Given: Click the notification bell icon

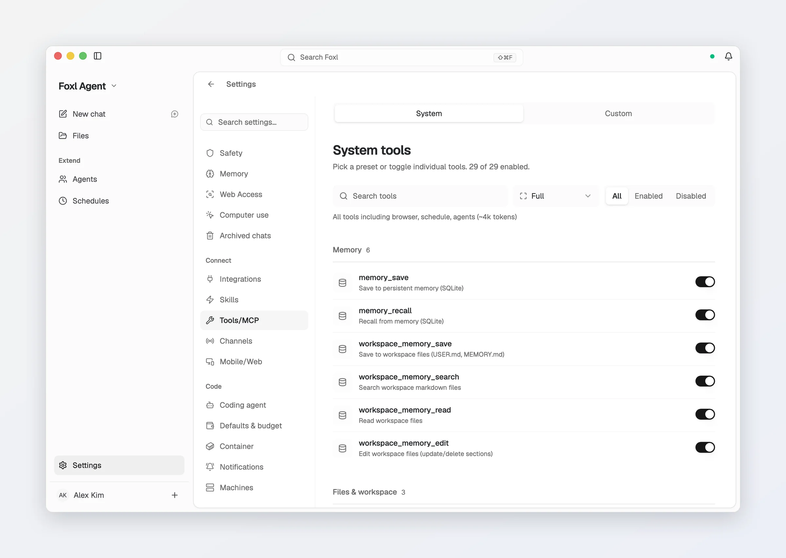Looking at the screenshot, I should click(728, 56).
